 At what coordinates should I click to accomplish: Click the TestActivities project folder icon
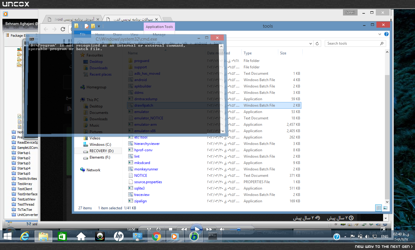coord(14,179)
